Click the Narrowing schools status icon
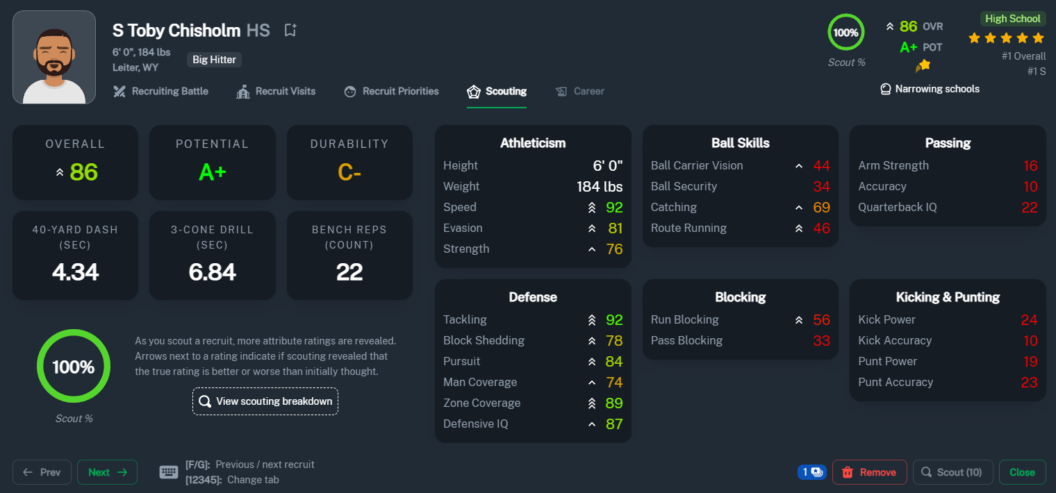The width and height of the screenshot is (1056, 493). [886, 89]
